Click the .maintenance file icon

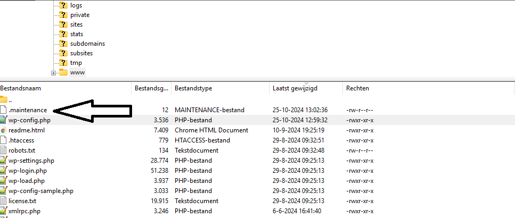tap(4, 110)
